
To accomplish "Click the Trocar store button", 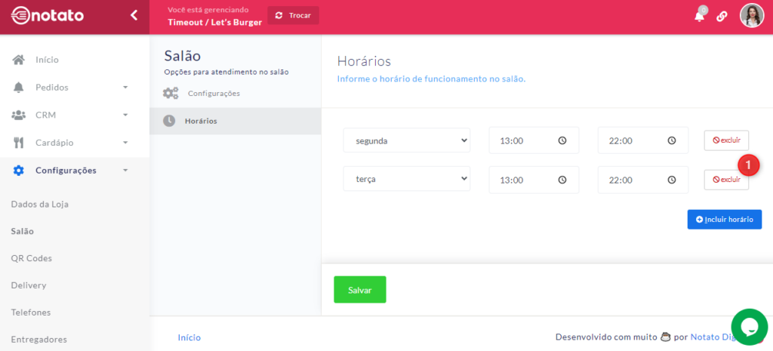I will [x=293, y=15].
